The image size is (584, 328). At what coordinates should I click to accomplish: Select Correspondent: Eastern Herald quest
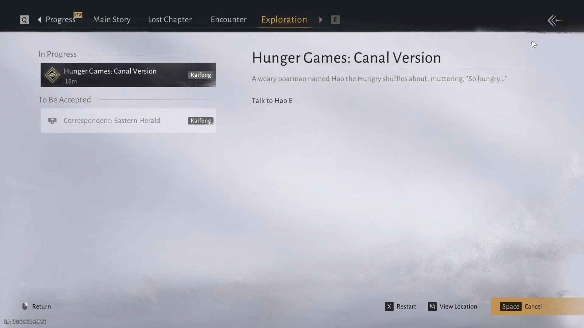click(128, 121)
